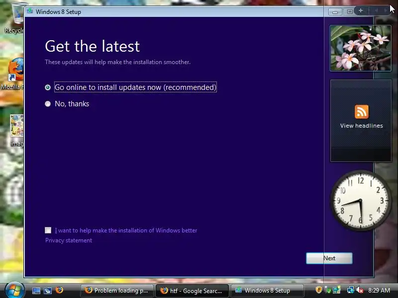Image resolution: width=398 pixels, height=298 pixels.
Task: Switch to 'htf - Google Searc...' taskbar window
Action: [192, 291]
